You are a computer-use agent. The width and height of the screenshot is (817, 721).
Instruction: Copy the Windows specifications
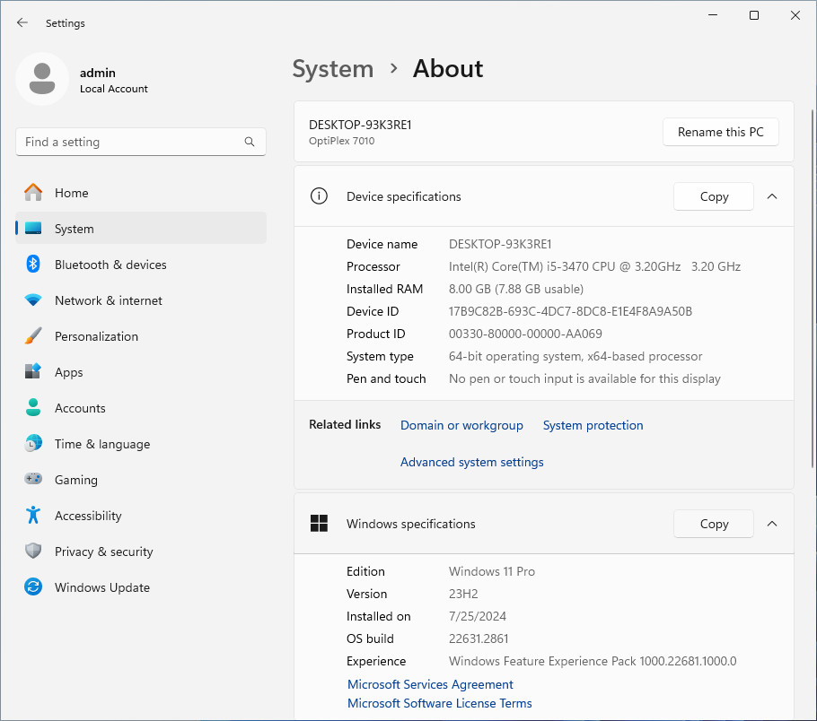point(714,524)
